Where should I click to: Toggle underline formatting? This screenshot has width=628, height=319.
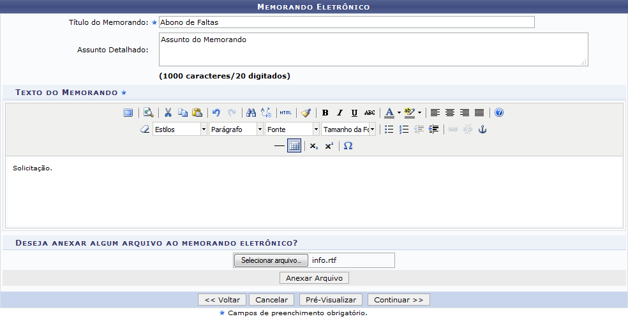(x=354, y=113)
